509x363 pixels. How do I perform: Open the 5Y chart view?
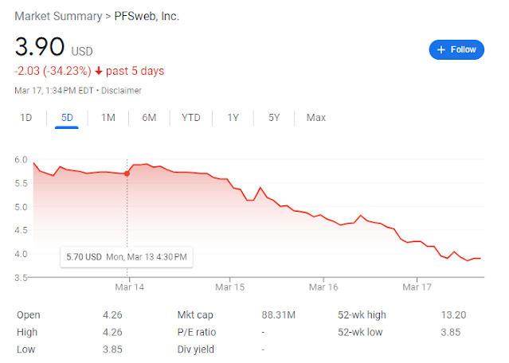point(274,118)
